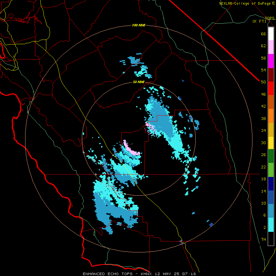Click the black TH threshold band
Image resolution: width=276 pixels, height=276 pixels.
point(271,239)
